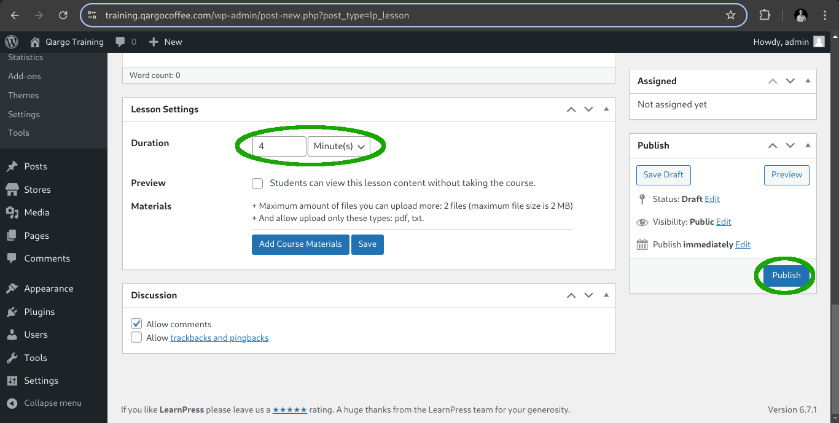Screen dimensions: 839x423
Task: Click the Tools wrench icon
Action: click(12, 358)
